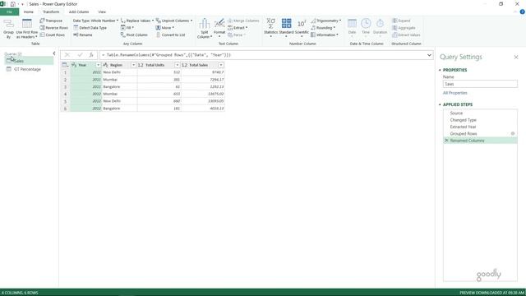
Task: Open Grouped Rows step settings gear
Action: coord(513,133)
